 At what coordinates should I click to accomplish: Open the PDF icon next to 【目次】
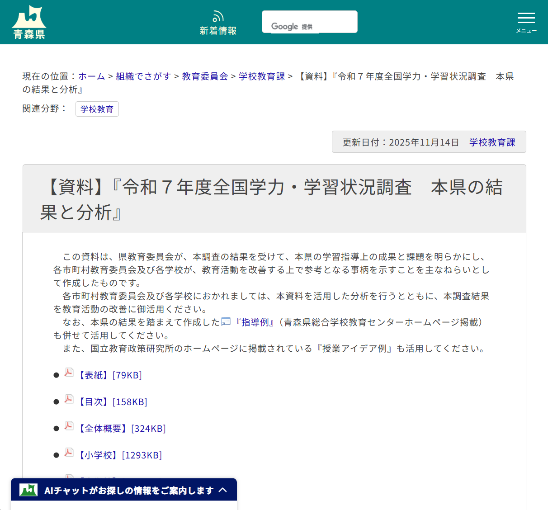pyautogui.click(x=69, y=399)
